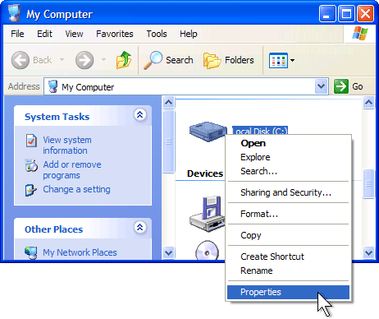Viewport: 379px width, 319px height.
Task: Click left pane scrollbar down arrow
Action: pyautogui.click(x=168, y=252)
